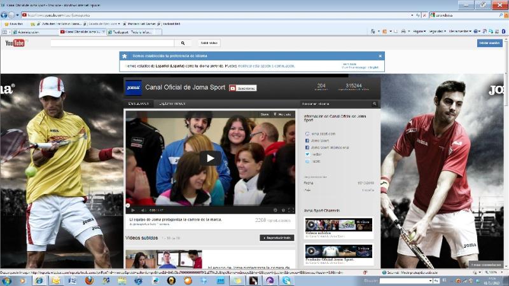Click the channel search magnifier icon
Screen dimensions: 509x286
click(x=374, y=104)
